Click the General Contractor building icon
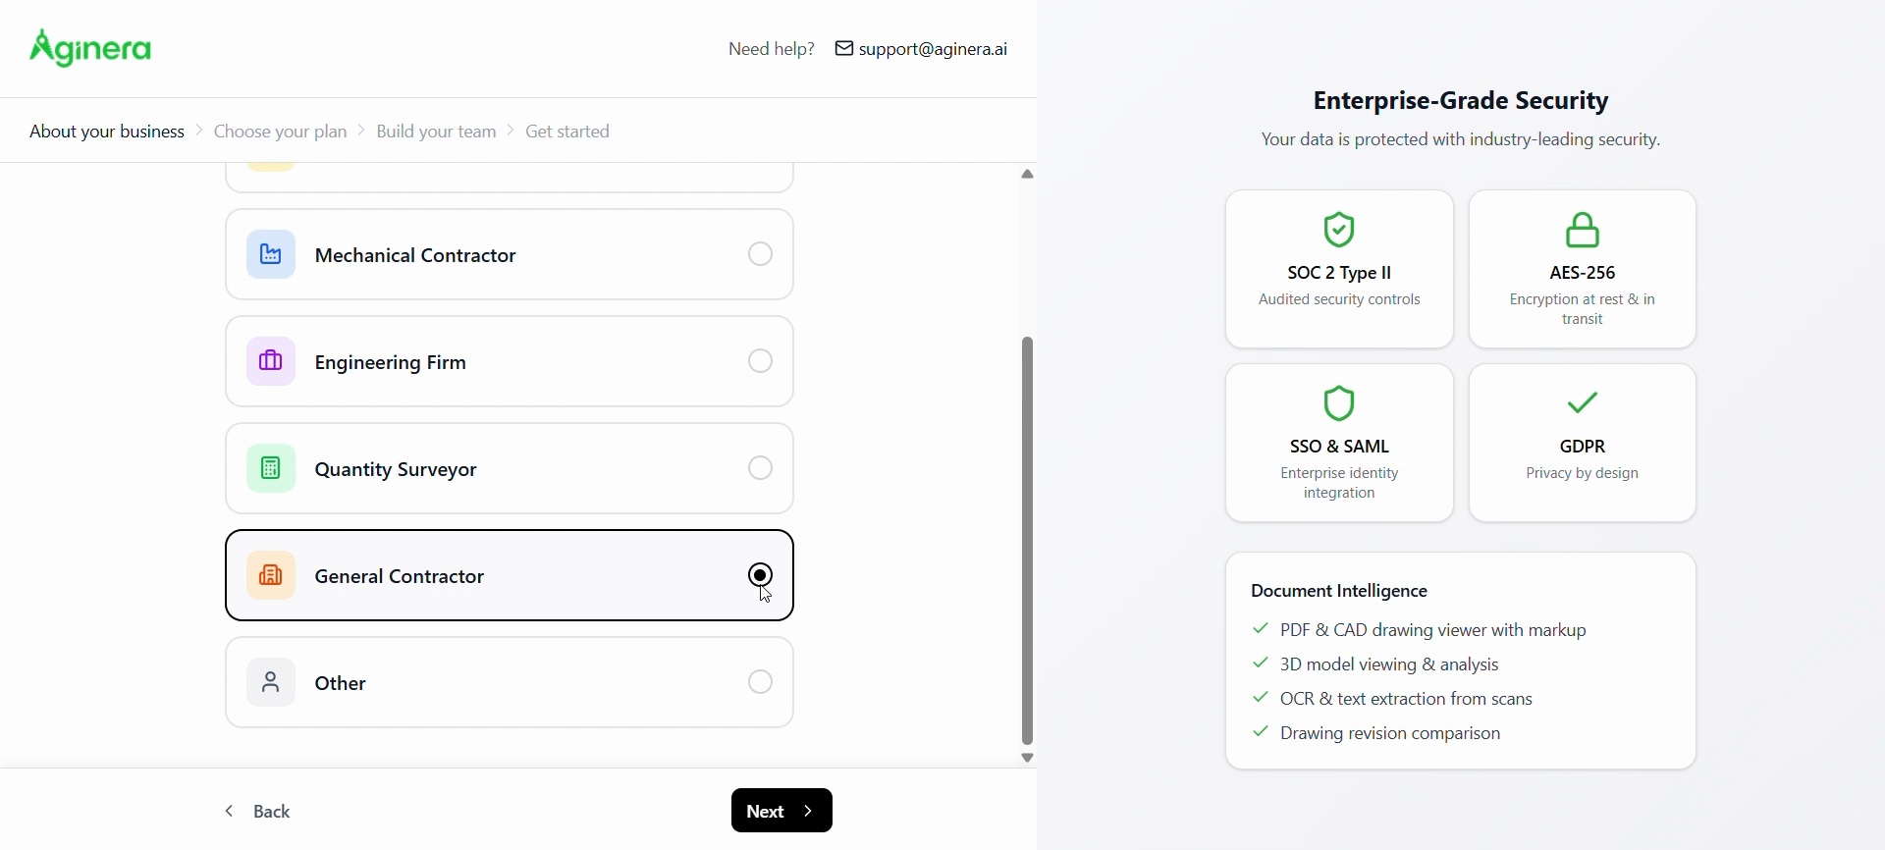The height and width of the screenshot is (850, 1885). 271,576
